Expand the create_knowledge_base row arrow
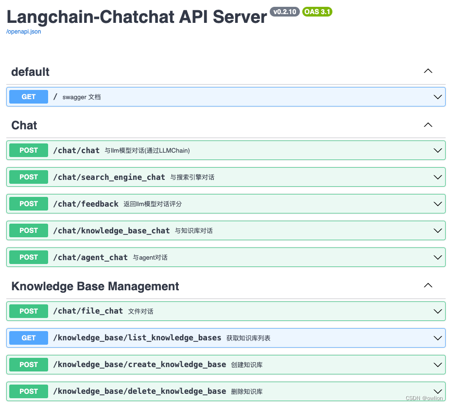 pos(438,365)
